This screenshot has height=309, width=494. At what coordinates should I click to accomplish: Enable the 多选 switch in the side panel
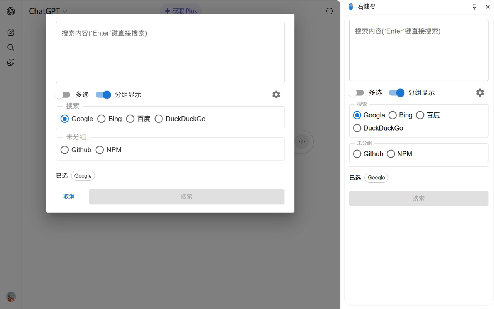tap(356, 93)
